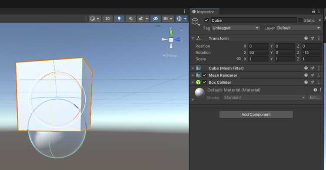
Task: Click the Position X field
Action: (x=259, y=46)
